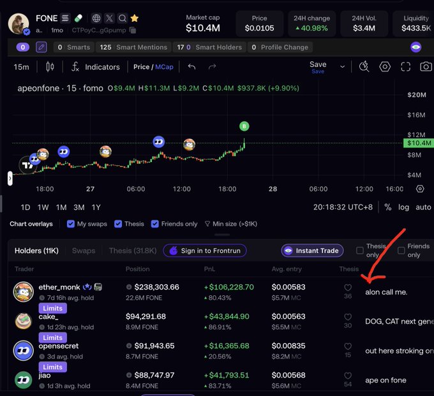Viewport: 434px width, 396px height.
Task: Toggle auto scale on chart
Action: click(x=423, y=207)
